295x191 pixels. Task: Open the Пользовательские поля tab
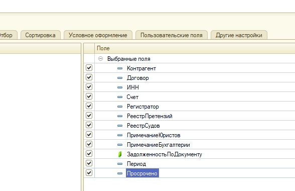(x=172, y=35)
